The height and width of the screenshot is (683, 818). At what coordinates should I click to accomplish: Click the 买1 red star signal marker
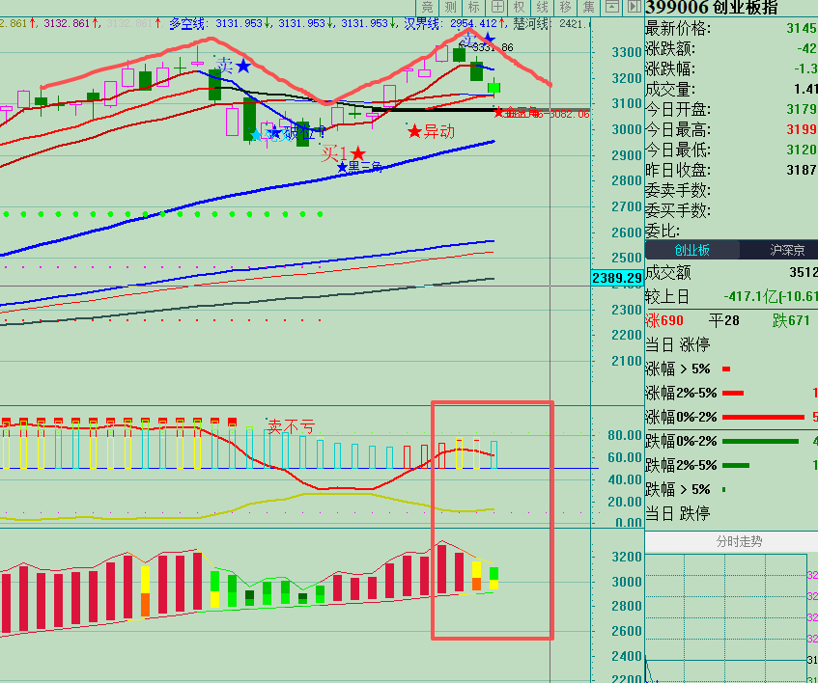357,153
